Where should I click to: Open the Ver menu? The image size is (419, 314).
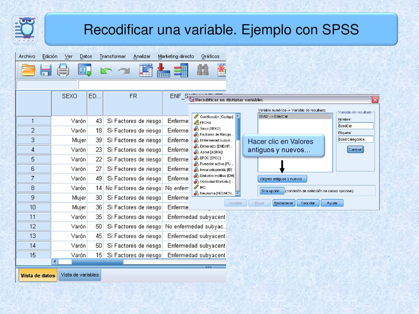(x=68, y=56)
